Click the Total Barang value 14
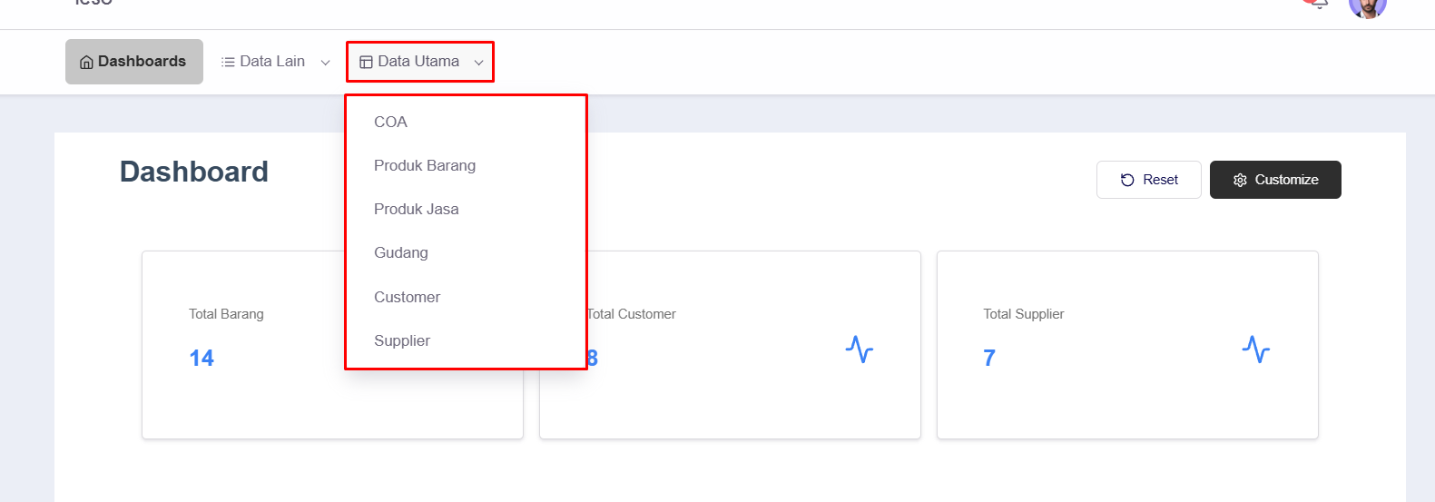Image resolution: width=1435 pixels, height=502 pixels. (x=201, y=359)
